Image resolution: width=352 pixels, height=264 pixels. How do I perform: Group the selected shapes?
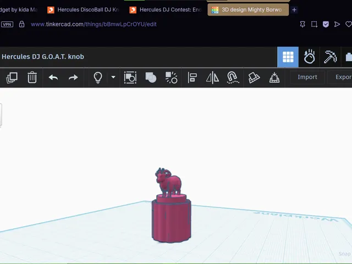130,78
